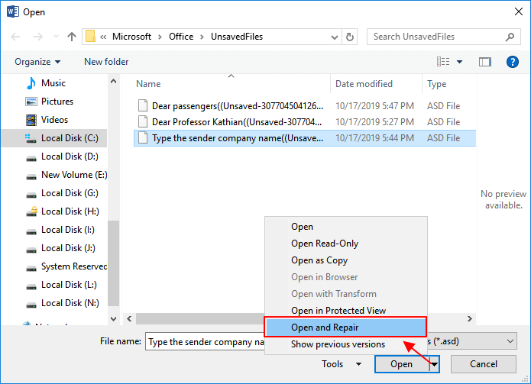This screenshot has height=384, width=531.
Task: Open the Organize dropdown menu
Action: [x=37, y=62]
